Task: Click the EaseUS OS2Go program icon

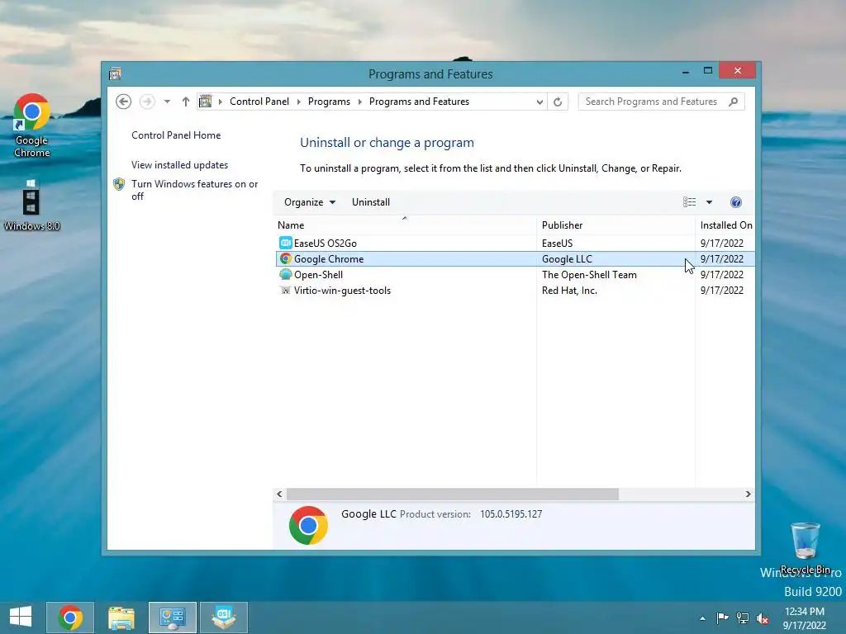Action: tap(285, 244)
